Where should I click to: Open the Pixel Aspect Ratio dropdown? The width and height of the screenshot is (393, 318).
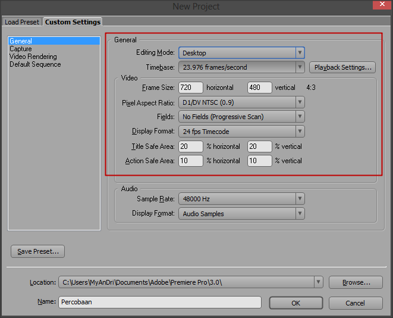[241, 102]
